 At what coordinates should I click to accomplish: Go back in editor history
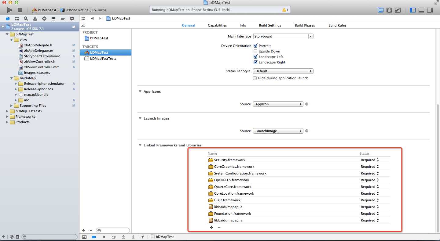pos(92,18)
